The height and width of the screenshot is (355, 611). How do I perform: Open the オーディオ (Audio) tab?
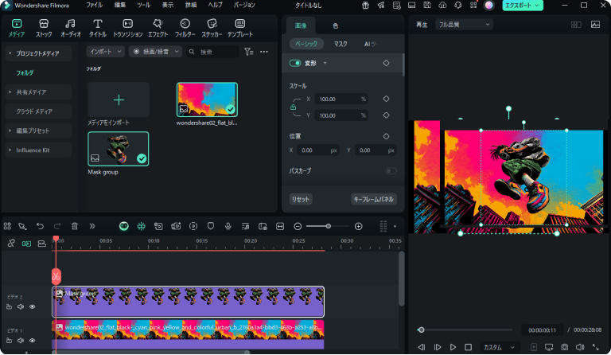point(71,28)
